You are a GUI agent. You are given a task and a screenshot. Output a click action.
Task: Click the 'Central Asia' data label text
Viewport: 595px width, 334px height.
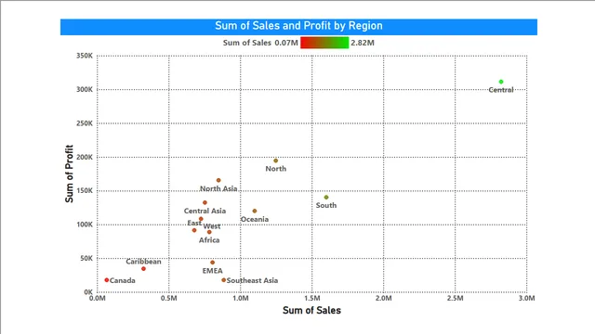[x=205, y=211]
